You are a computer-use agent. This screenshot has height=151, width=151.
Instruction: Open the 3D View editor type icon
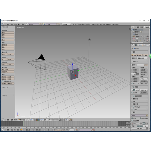[3, 120]
